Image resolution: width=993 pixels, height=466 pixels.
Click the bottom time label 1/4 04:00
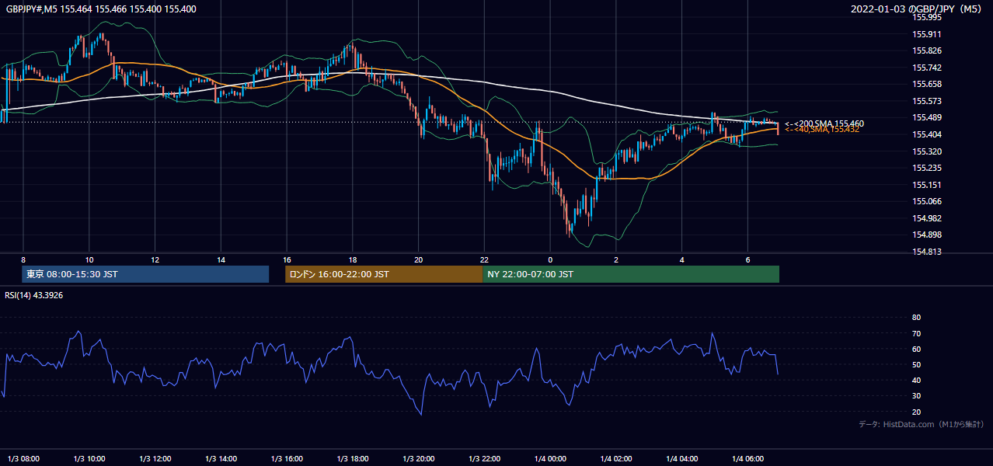682,458
